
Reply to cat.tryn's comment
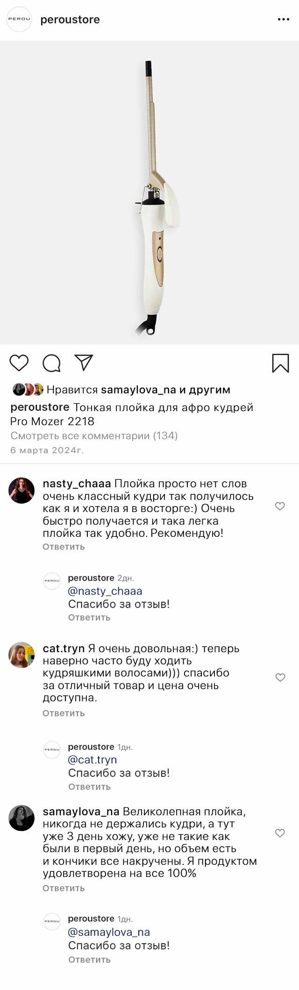click(64, 713)
